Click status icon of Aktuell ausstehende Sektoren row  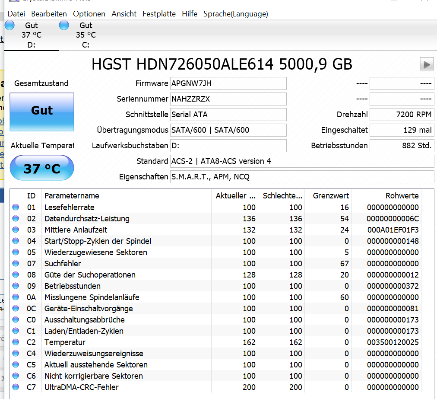coord(16,365)
